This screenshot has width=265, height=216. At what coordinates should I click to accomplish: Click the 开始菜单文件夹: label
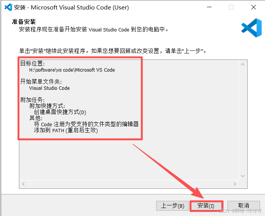41,82
